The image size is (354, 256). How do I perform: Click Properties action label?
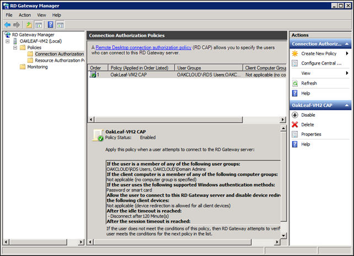coord(311,134)
